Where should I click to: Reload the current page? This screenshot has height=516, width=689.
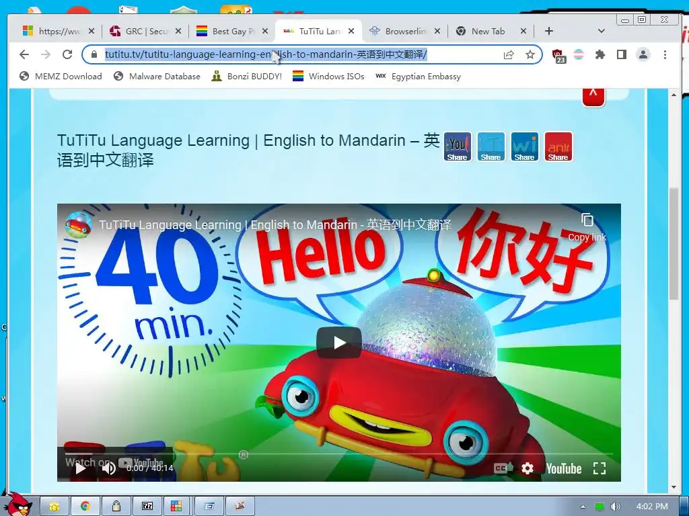67,54
